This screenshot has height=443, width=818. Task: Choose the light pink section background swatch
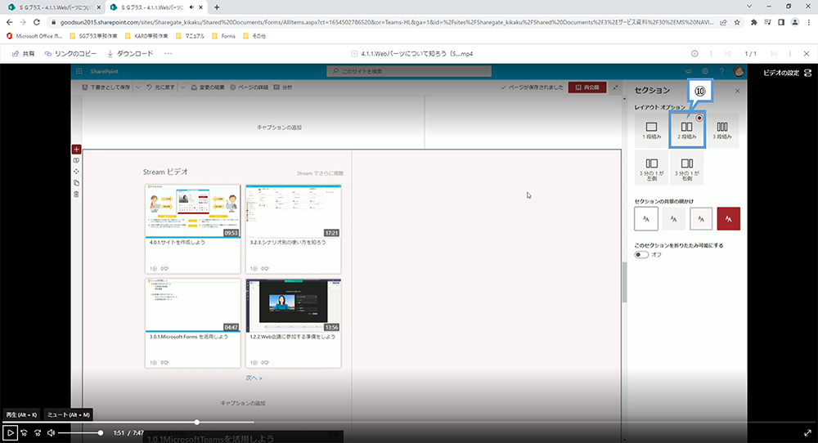point(701,219)
